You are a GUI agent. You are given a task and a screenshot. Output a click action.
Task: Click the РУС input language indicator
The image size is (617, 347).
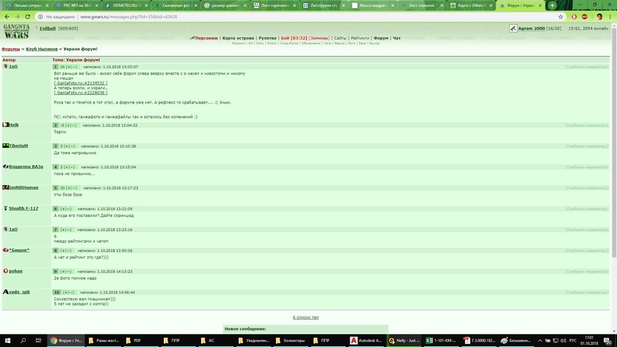click(x=573, y=341)
